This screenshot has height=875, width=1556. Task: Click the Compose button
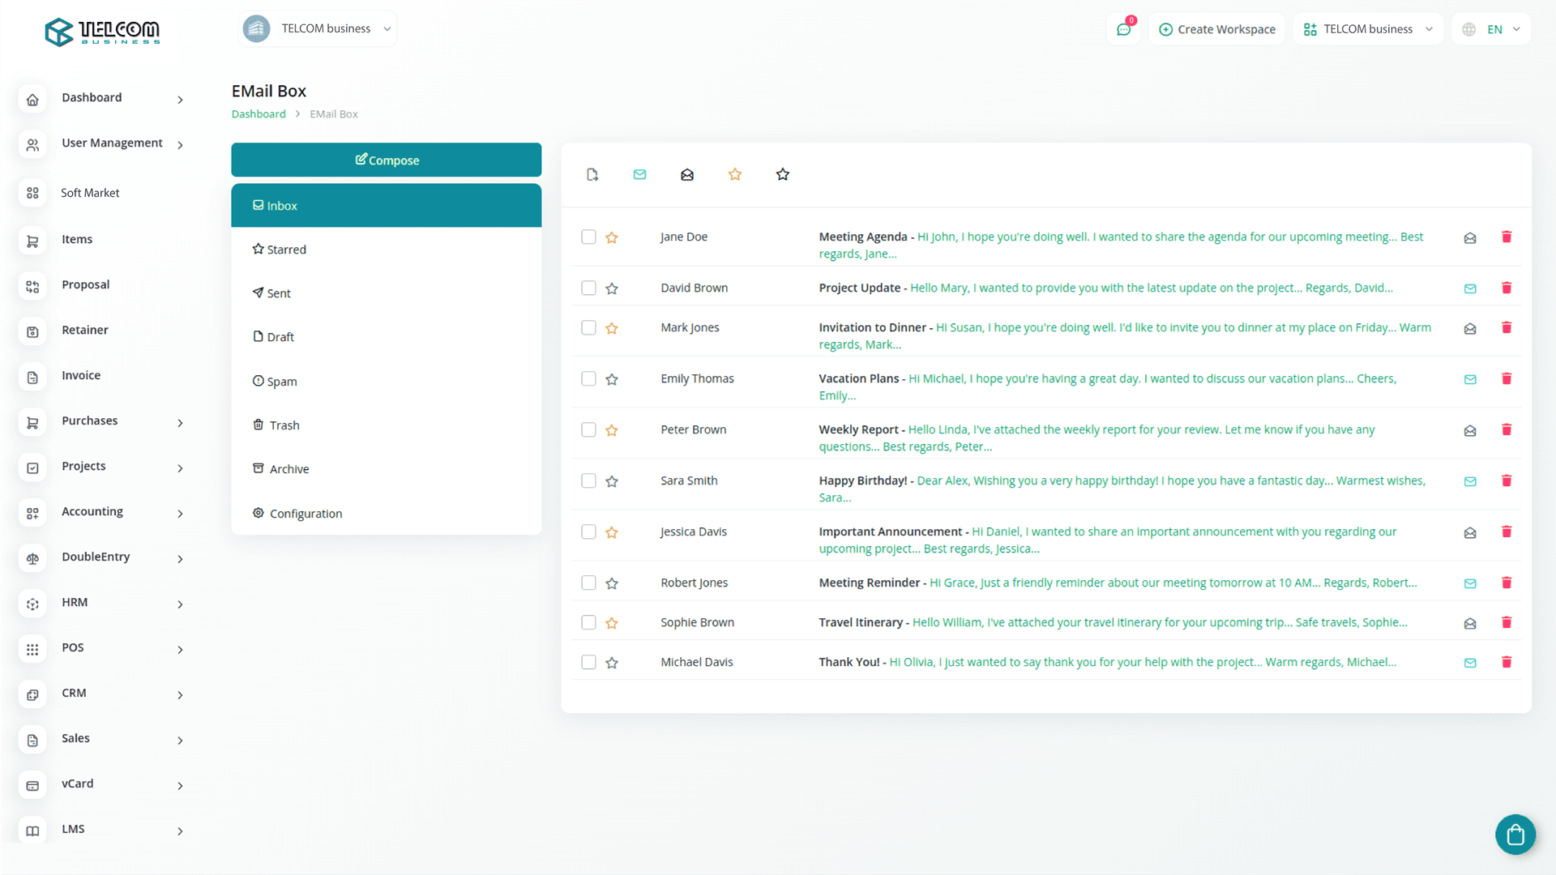[x=386, y=160]
